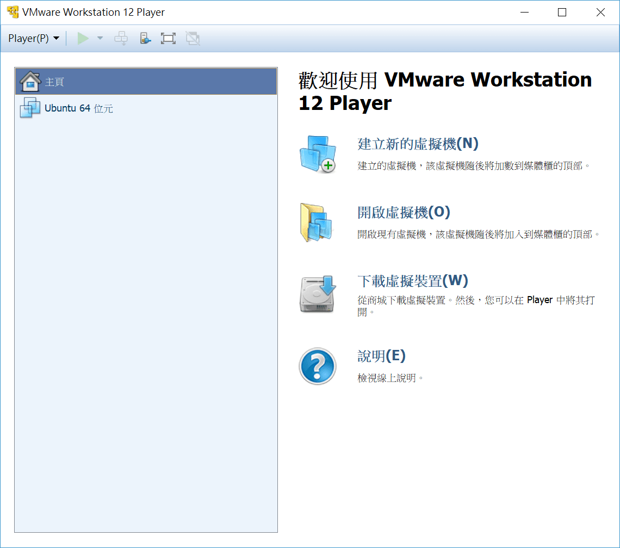Image resolution: width=620 pixels, height=548 pixels.
Task: Click description starting with 開啟現有虛擬機
Action: click(479, 235)
